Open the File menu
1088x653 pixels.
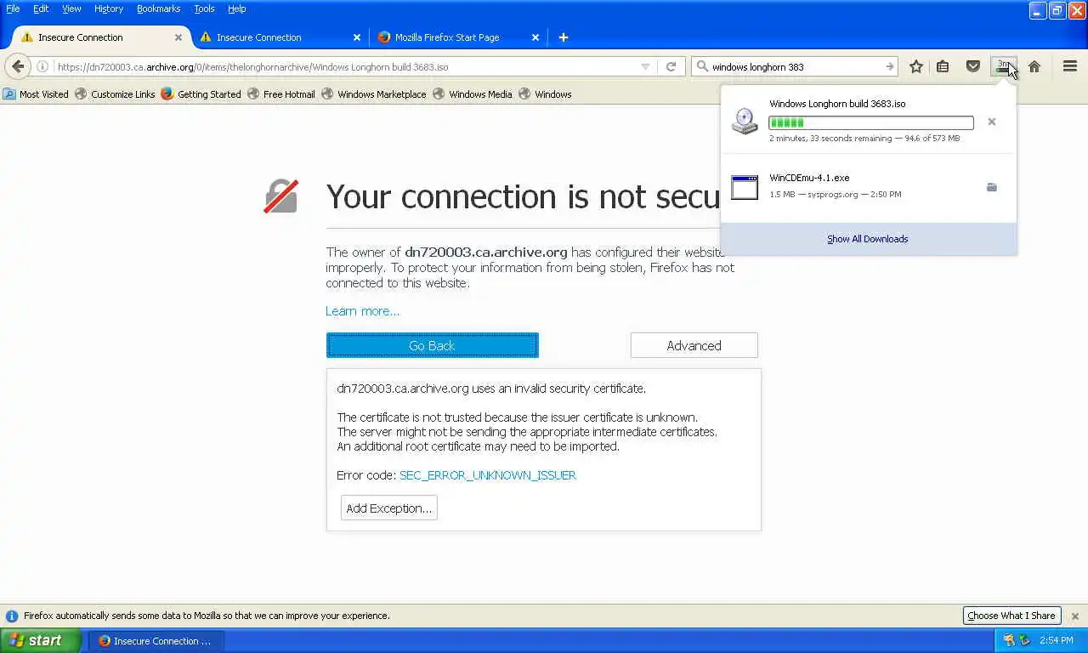click(13, 9)
